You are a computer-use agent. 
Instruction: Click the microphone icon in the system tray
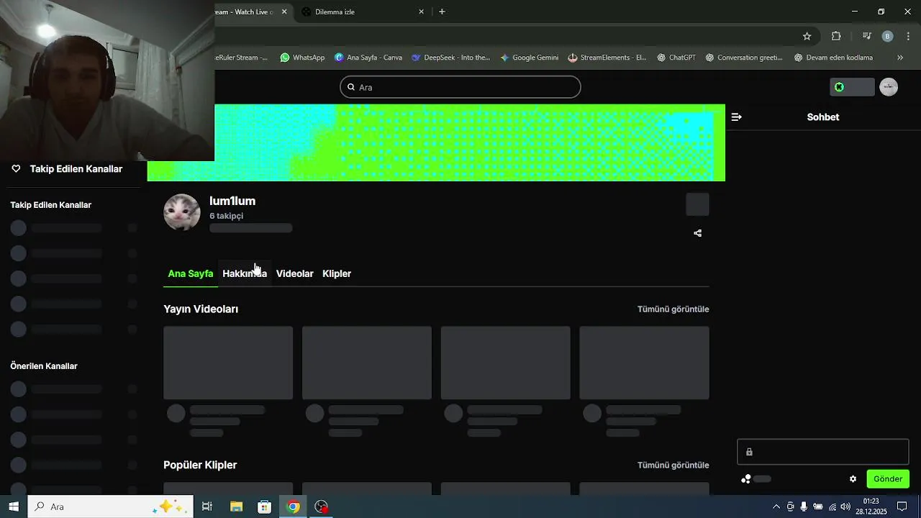pyautogui.click(x=804, y=506)
